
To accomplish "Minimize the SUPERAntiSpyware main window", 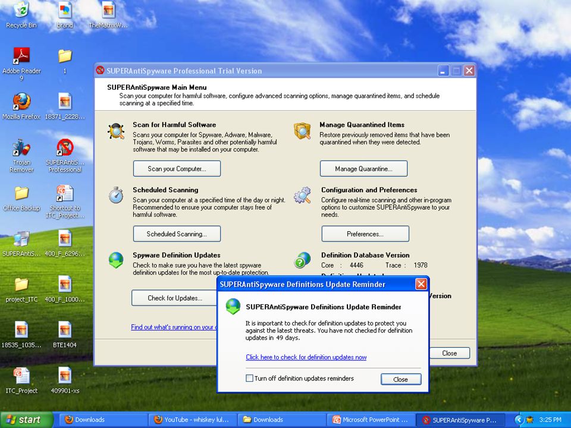I will coord(443,71).
